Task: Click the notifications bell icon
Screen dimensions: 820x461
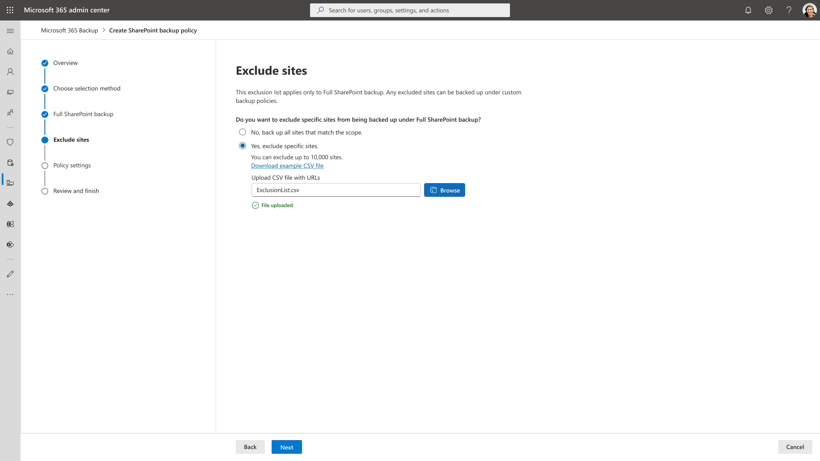Action: tap(748, 10)
